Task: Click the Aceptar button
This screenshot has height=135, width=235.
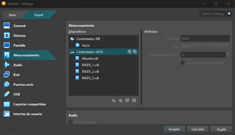Action: (x=174, y=129)
